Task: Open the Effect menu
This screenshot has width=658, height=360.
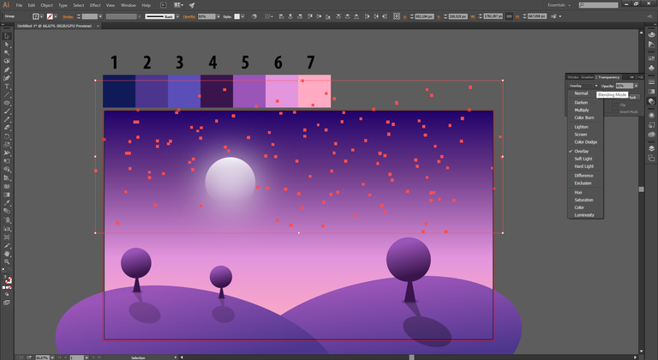Action: 95,5
